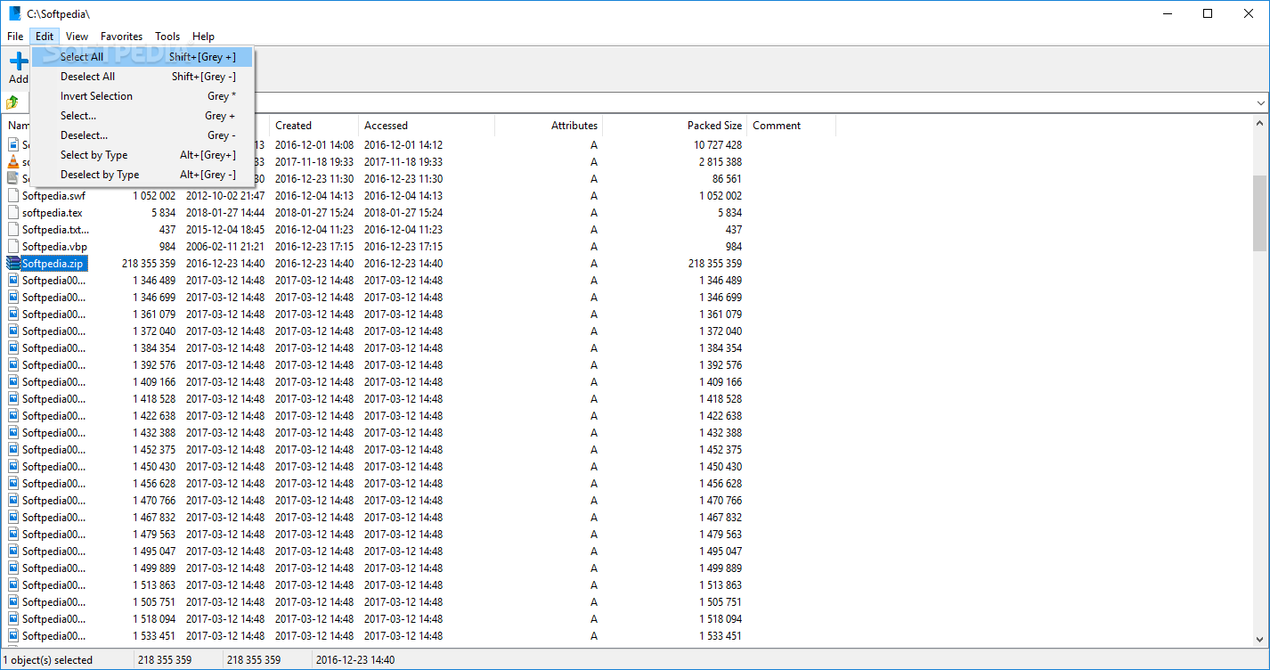This screenshot has width=1270, height=670.
Task: Choose Invert Selection menu entry
Action: [142, 96]
